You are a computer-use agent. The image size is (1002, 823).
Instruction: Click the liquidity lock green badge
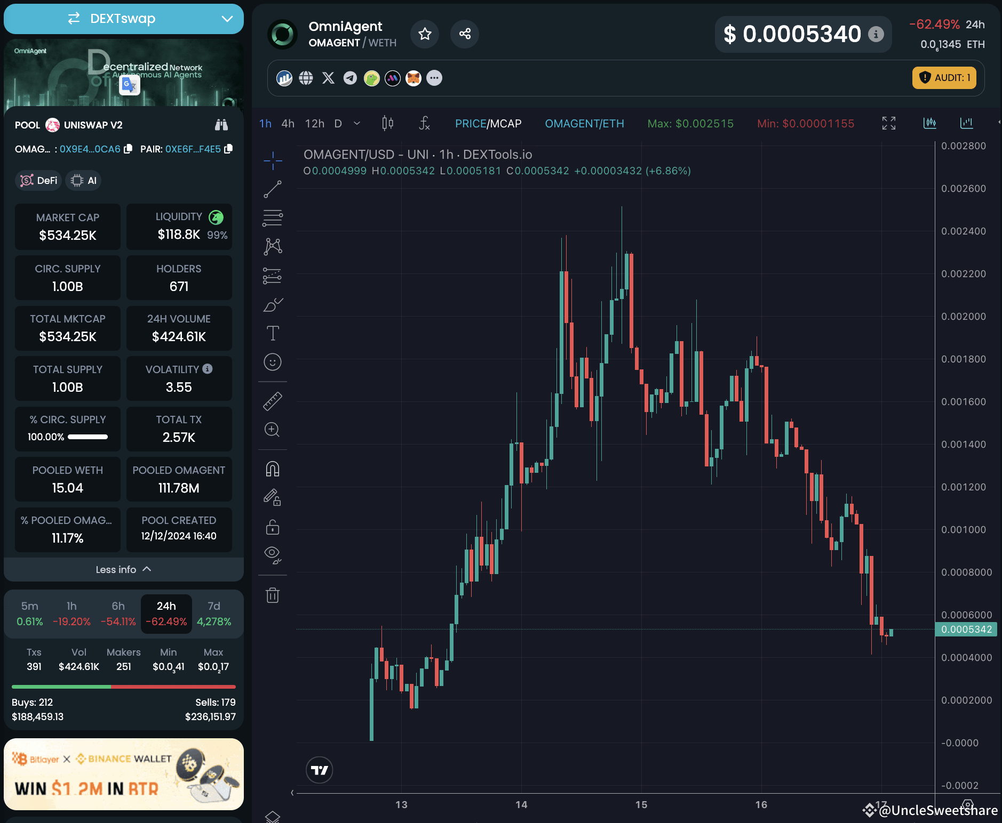pyautogui.click(x=216, y=217)
